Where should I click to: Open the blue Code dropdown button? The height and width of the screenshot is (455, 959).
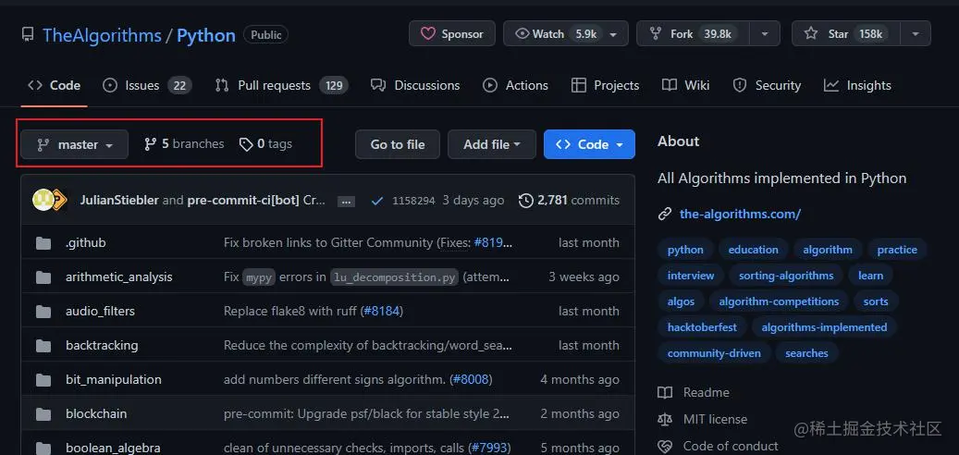click(590, 144)
